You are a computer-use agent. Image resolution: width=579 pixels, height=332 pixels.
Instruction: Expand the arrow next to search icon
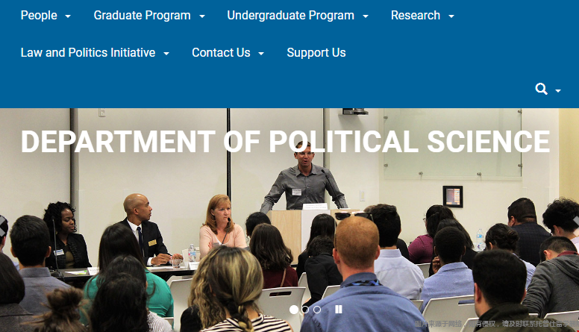[558, 90]
